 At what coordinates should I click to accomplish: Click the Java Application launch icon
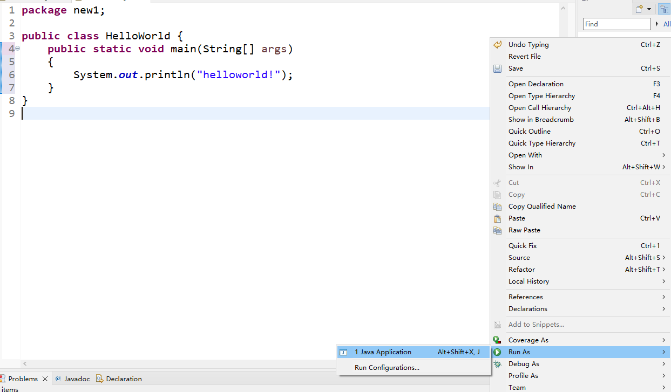click(343, 352)
